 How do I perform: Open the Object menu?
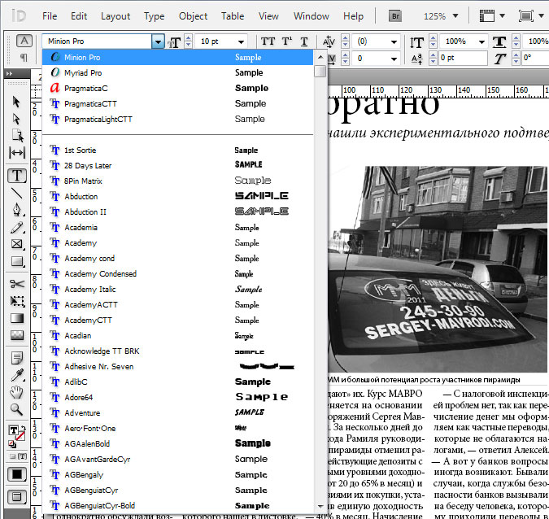pos(193,16)
